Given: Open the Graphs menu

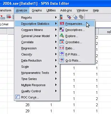Looking at the screenshot, I should pyautogui.click(x=37, y=10).
